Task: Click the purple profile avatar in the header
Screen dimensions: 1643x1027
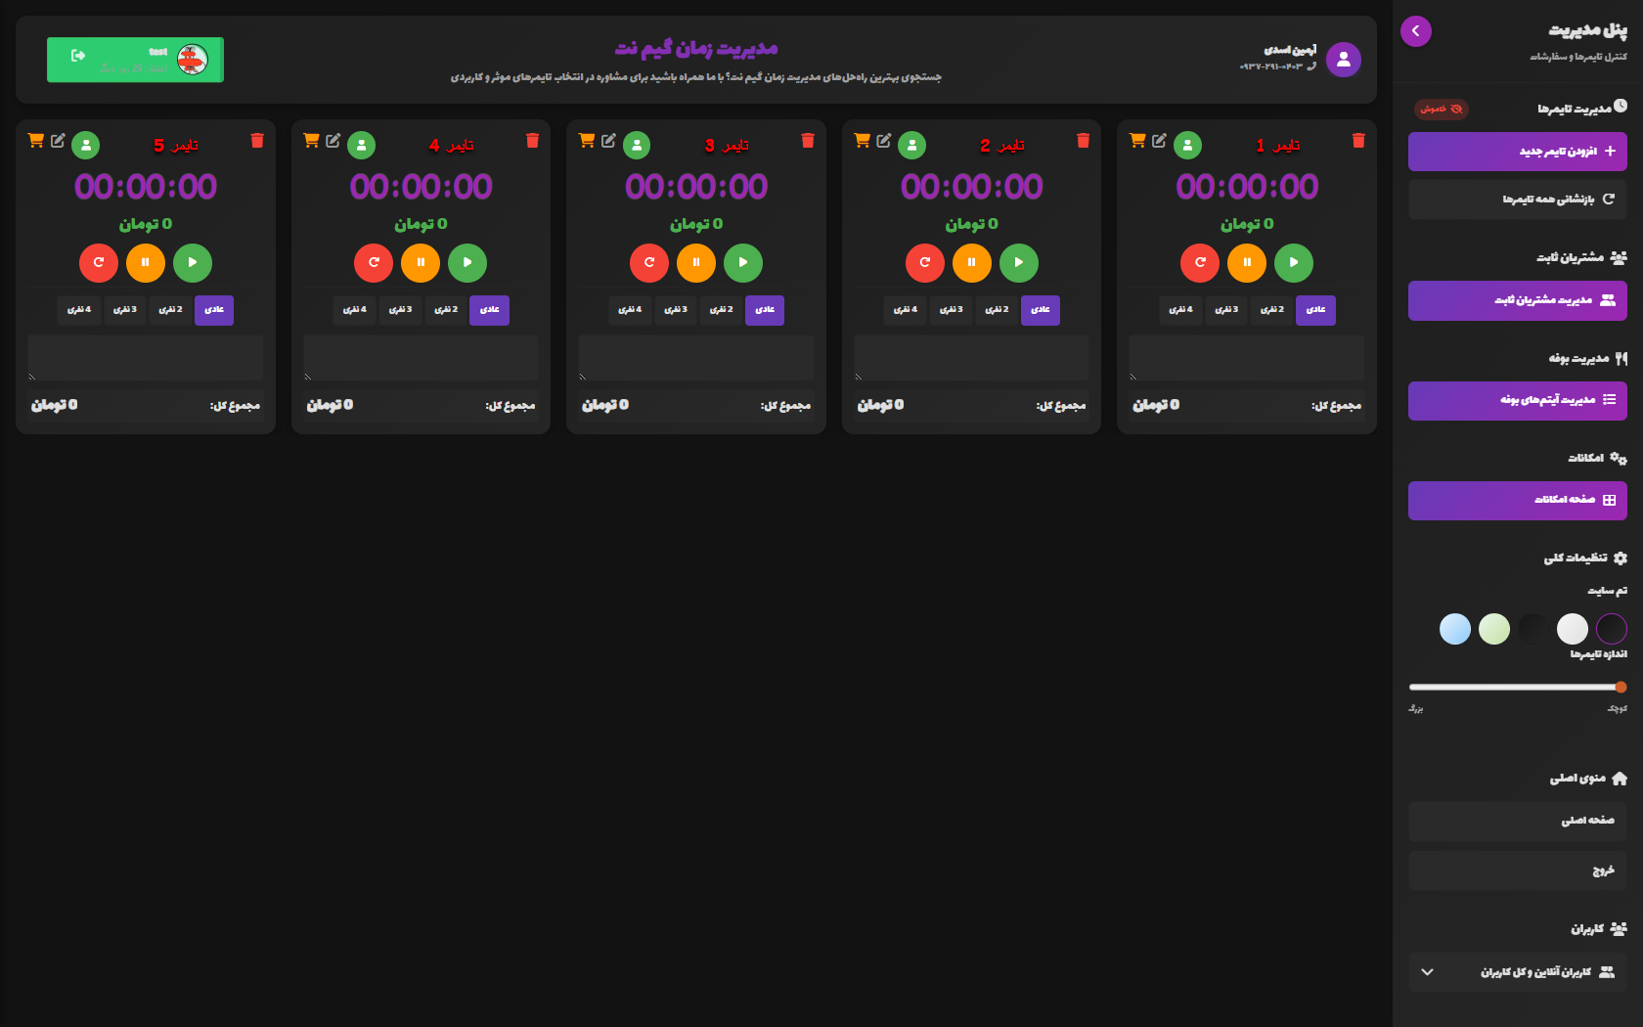Action: click(x=1343, y=60)
